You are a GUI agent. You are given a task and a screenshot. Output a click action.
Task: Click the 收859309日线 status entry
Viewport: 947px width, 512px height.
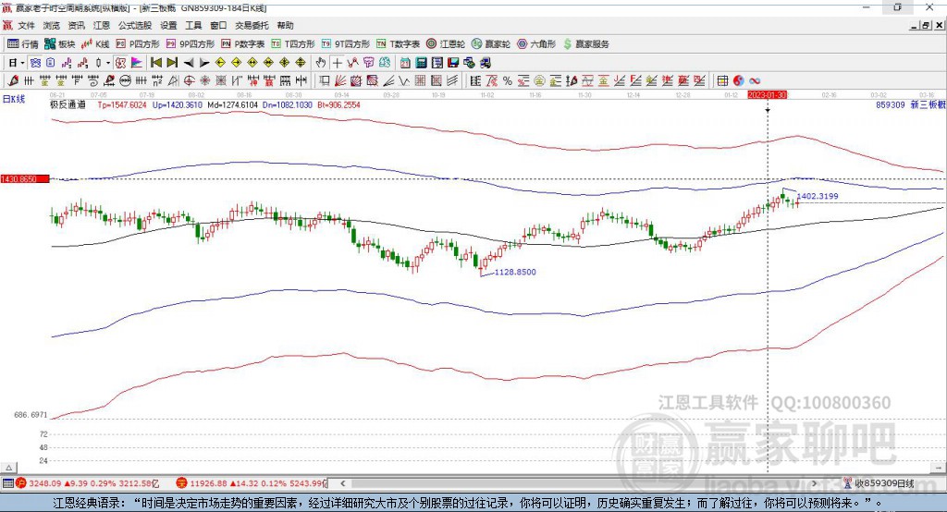pyautogui.click(x=884, y=483)
